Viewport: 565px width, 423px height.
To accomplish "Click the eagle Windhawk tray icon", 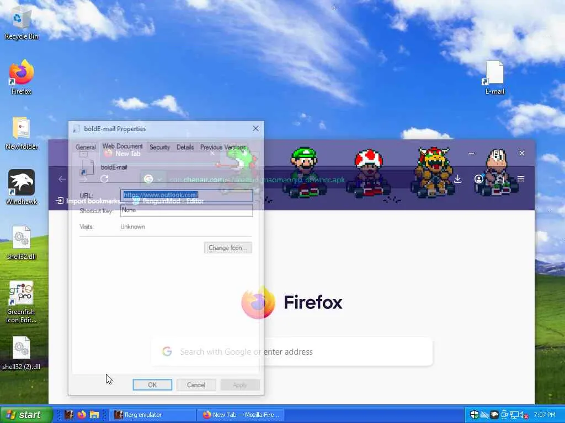I will [x=494, y=415].
